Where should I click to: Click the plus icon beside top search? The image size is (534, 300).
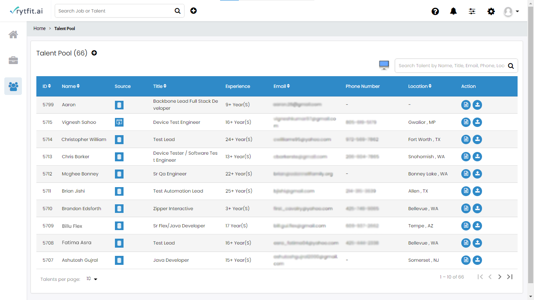tap(194, 11)
